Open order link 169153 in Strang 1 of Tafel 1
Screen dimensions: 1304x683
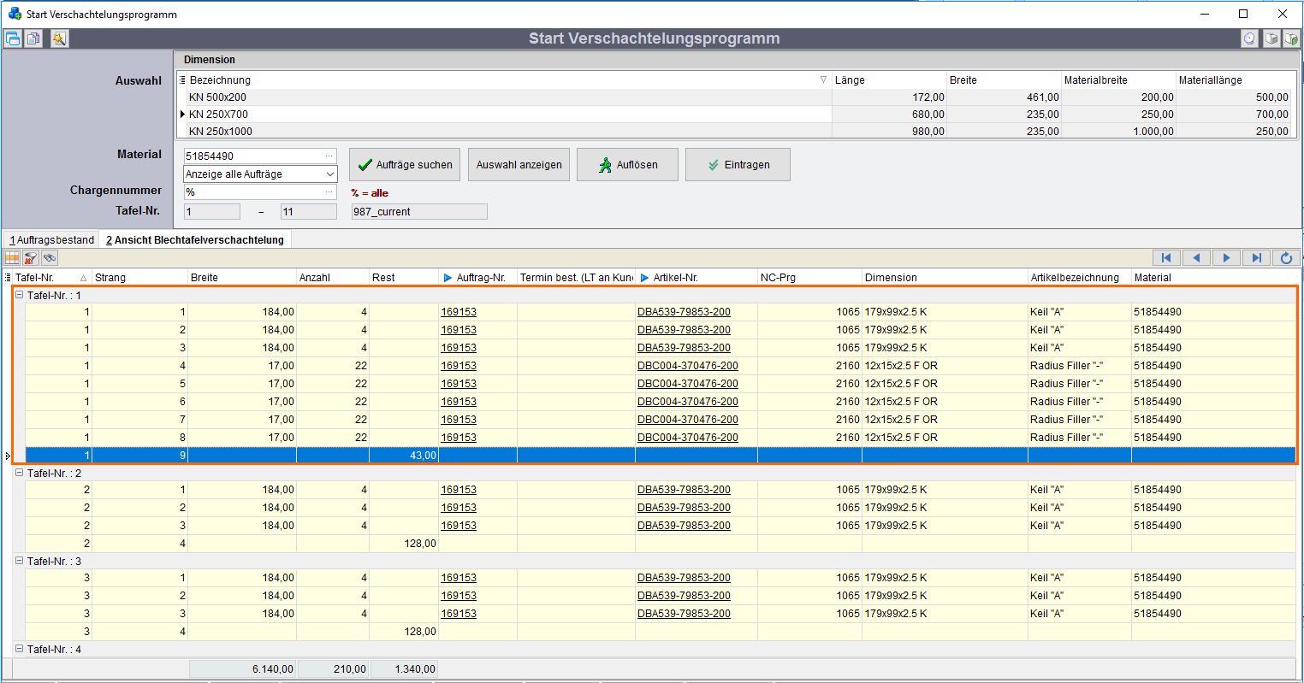459,312
